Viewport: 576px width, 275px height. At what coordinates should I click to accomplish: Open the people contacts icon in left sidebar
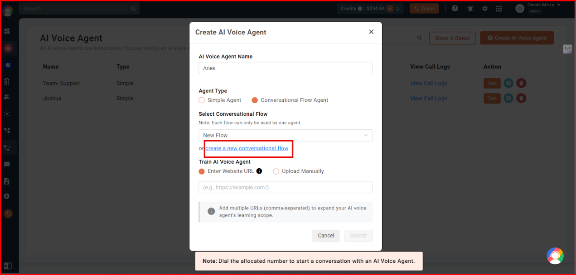(7, 96)
